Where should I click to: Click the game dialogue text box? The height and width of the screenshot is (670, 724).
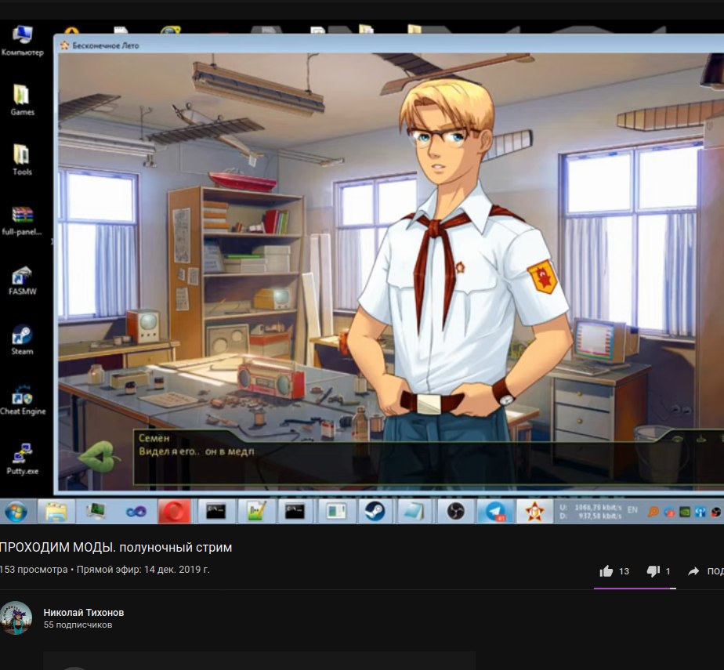(x=429, y=457)
